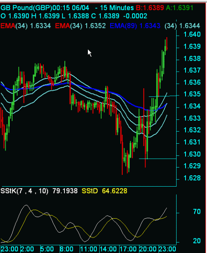This screenshot has width=207, height=253.
Task: Click the "SStK(7 , 4 , 10)" stochastic label
Action: pos(24,191)
